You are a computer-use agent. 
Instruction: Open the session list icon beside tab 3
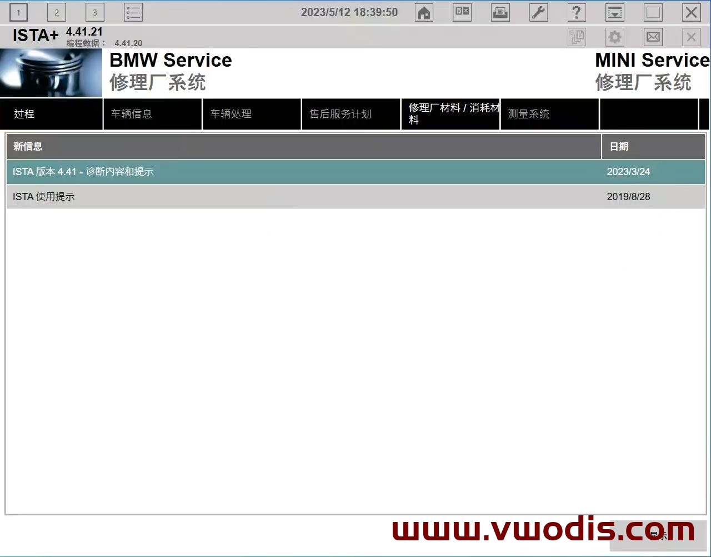(x=133, y=12)
